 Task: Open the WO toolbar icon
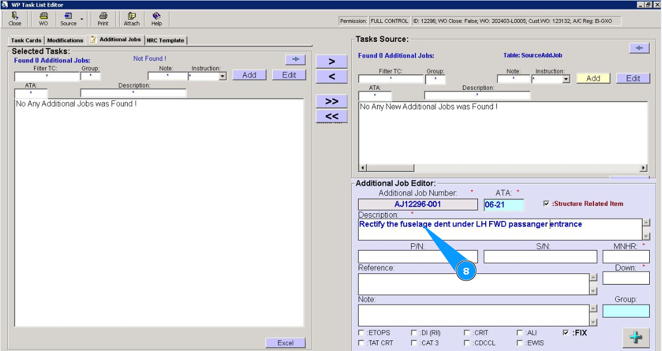[44, 19]
